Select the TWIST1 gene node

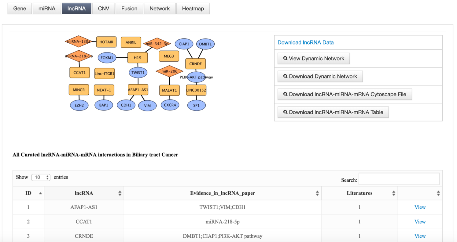pos(138,73)
